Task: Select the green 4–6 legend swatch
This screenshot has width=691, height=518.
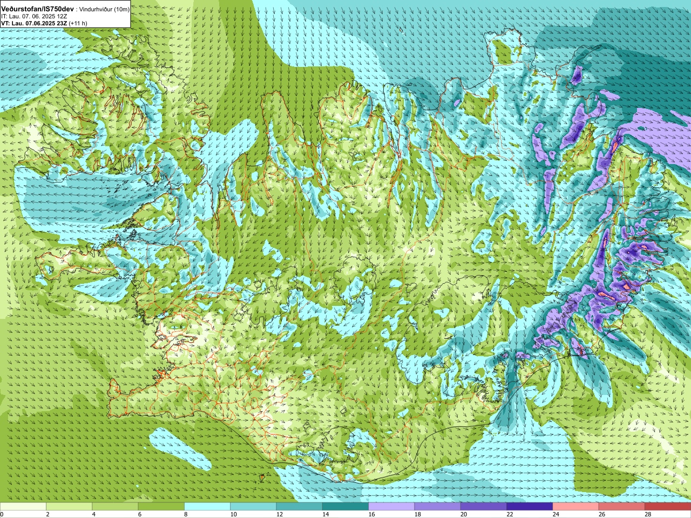Action: 115,507
